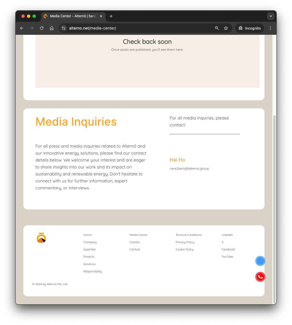292x325 pixels.
Task: Open the Chrome three-dot menu
Action: tap(270, 28)
